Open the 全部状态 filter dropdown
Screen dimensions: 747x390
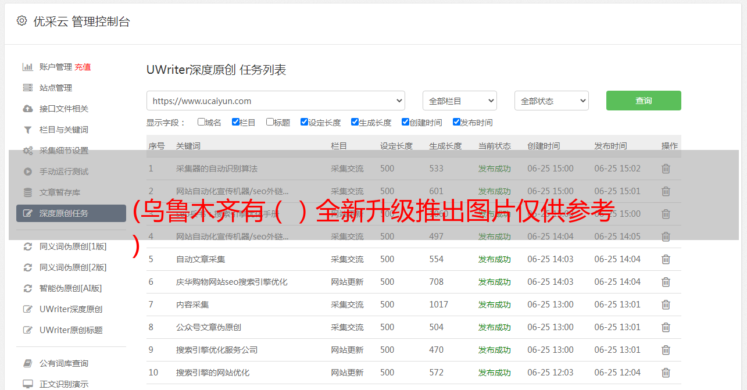pyautogui.click(x=551, y=101)
